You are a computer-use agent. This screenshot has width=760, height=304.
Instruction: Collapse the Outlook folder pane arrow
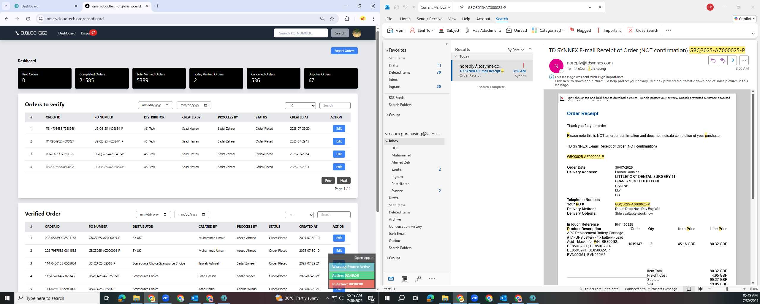point(446,44)
